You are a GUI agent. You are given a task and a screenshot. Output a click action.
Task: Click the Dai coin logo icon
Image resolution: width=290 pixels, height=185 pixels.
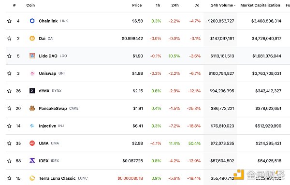pyautogui.click(x=32, y=39)
